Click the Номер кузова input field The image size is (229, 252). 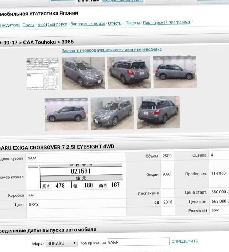click(x=138, y=242)
